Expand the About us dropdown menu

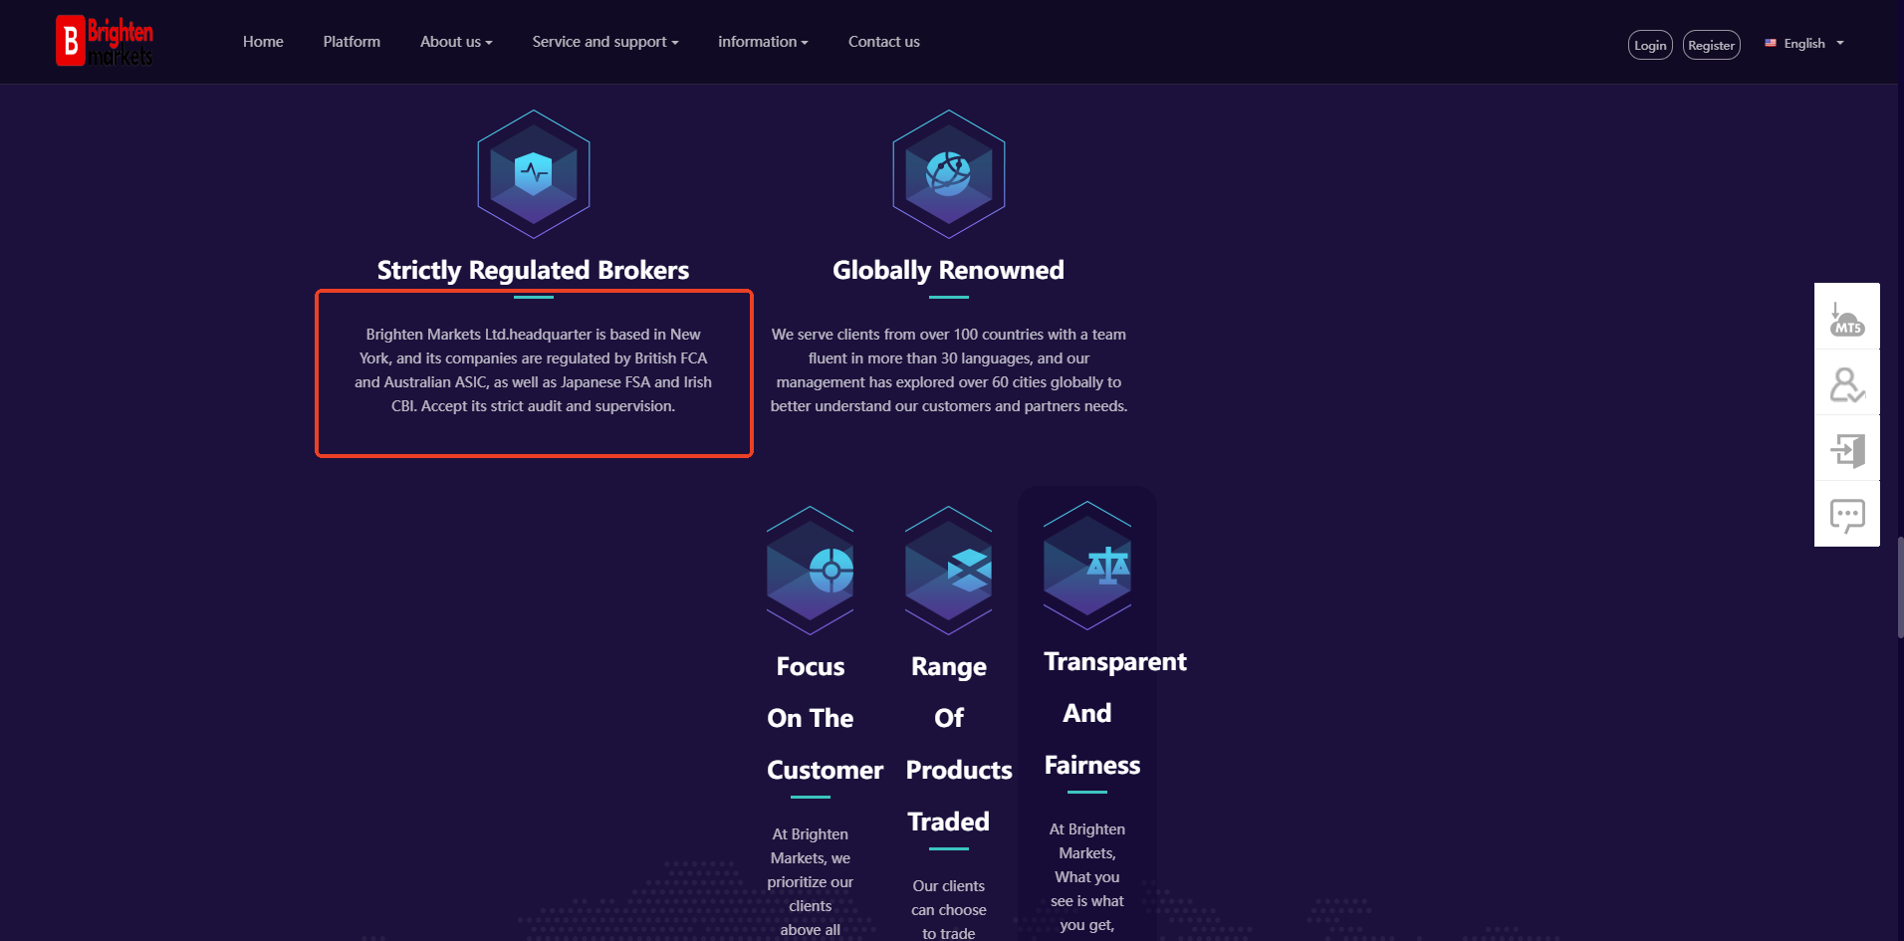pyautogui.click(x=456, y=42)
